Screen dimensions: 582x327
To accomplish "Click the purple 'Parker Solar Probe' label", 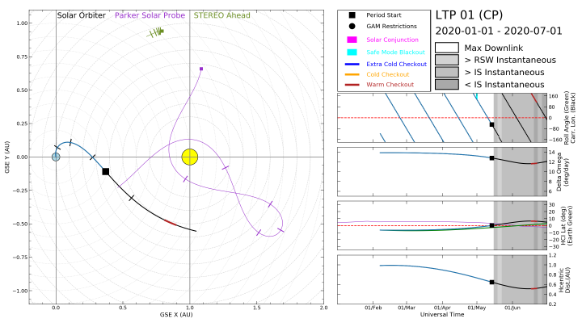I will click(x=150, y=15).
